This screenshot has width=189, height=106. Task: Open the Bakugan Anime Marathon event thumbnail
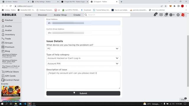pos(11,91)
